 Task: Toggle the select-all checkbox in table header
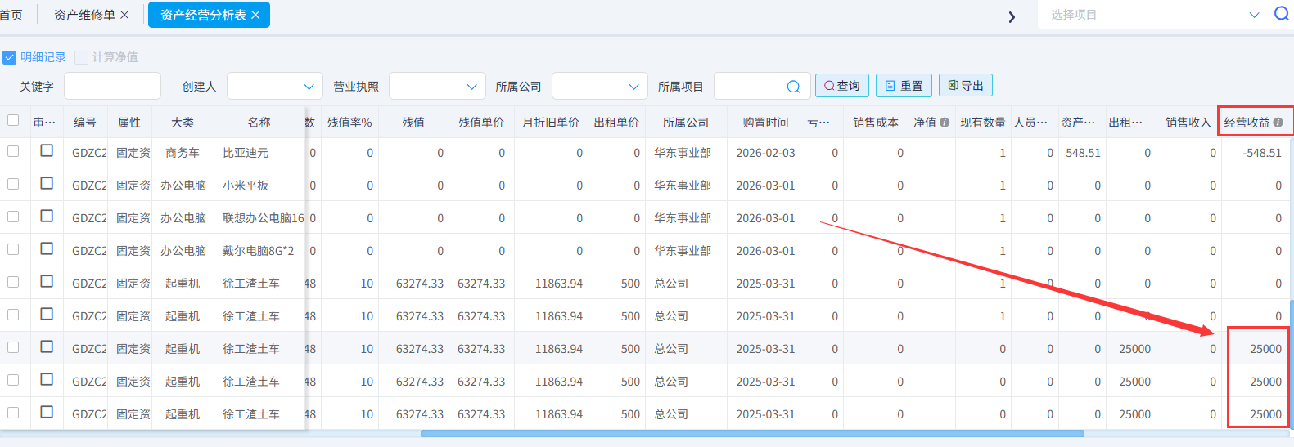point(13,120)
